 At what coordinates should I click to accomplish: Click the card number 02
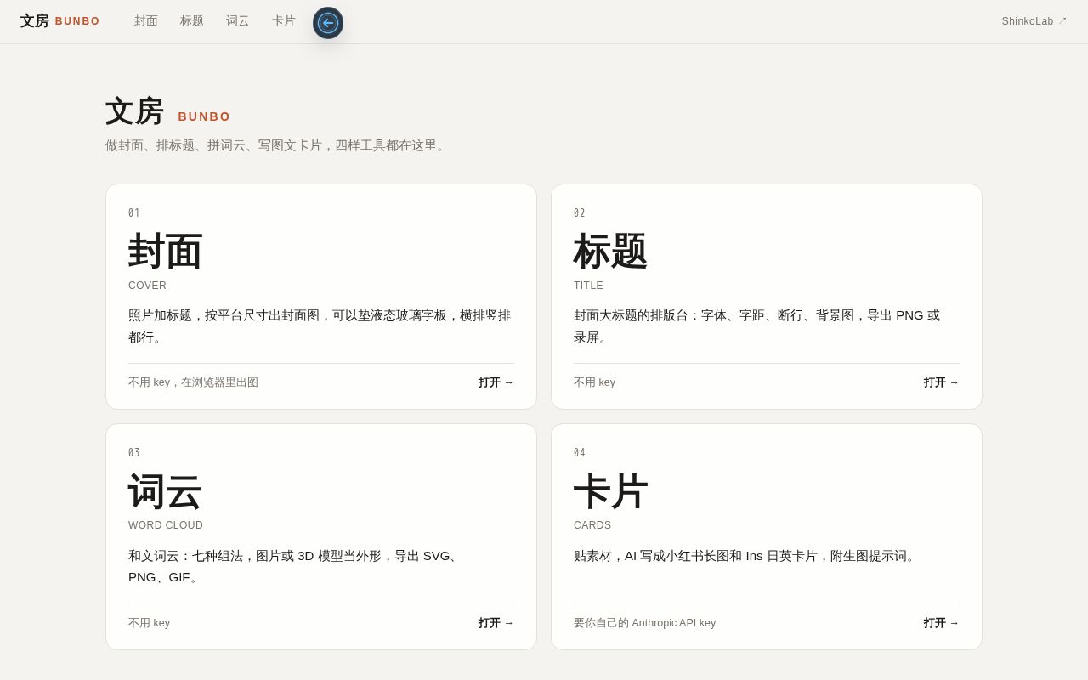click(580, 213)
